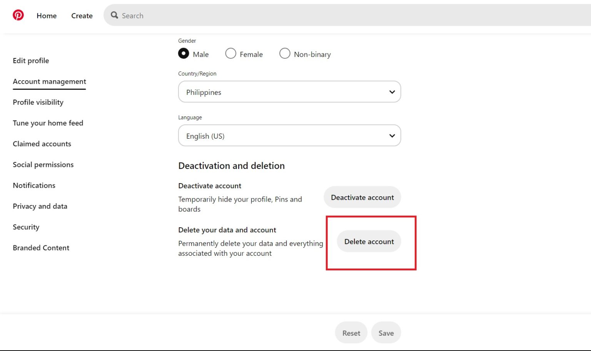Click the search magnifier icon

coord(114,15)
